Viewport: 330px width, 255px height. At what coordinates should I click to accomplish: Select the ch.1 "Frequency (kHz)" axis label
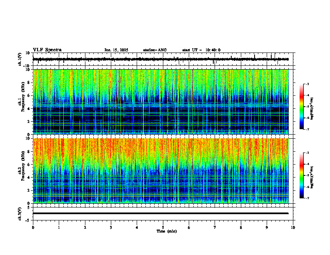coord(23,96)
